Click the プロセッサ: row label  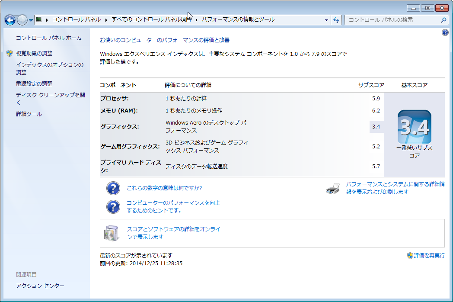[115, 98]
